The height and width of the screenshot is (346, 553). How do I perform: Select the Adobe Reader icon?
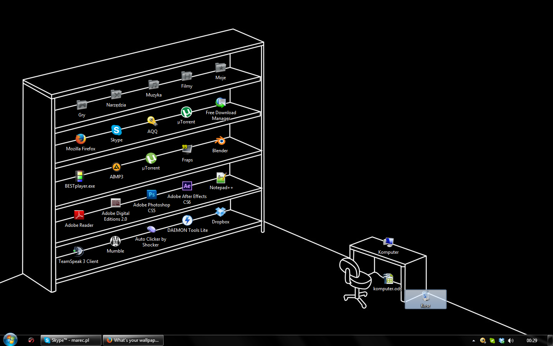[x=79, y=215]
